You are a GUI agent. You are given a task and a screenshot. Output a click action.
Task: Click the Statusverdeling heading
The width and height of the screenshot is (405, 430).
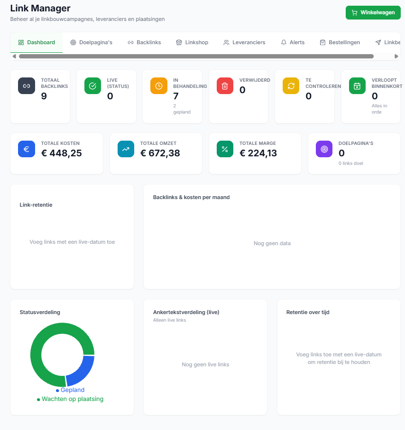pos(40,312)
